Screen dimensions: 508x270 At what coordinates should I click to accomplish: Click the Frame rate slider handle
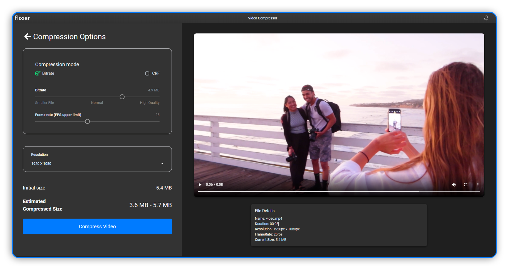tap(87, 122)
